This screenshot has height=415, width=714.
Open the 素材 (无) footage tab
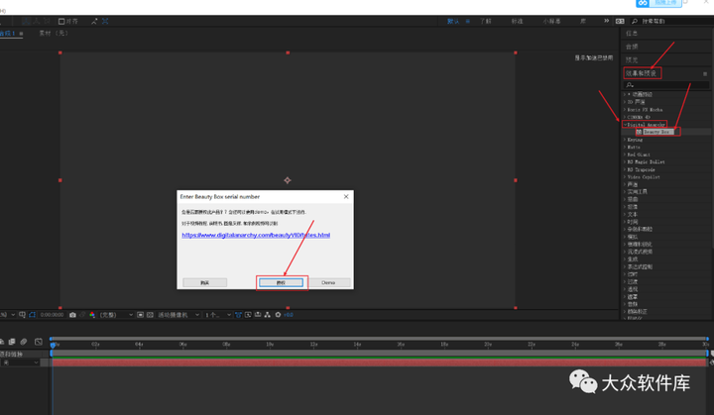tap(54, 34)
